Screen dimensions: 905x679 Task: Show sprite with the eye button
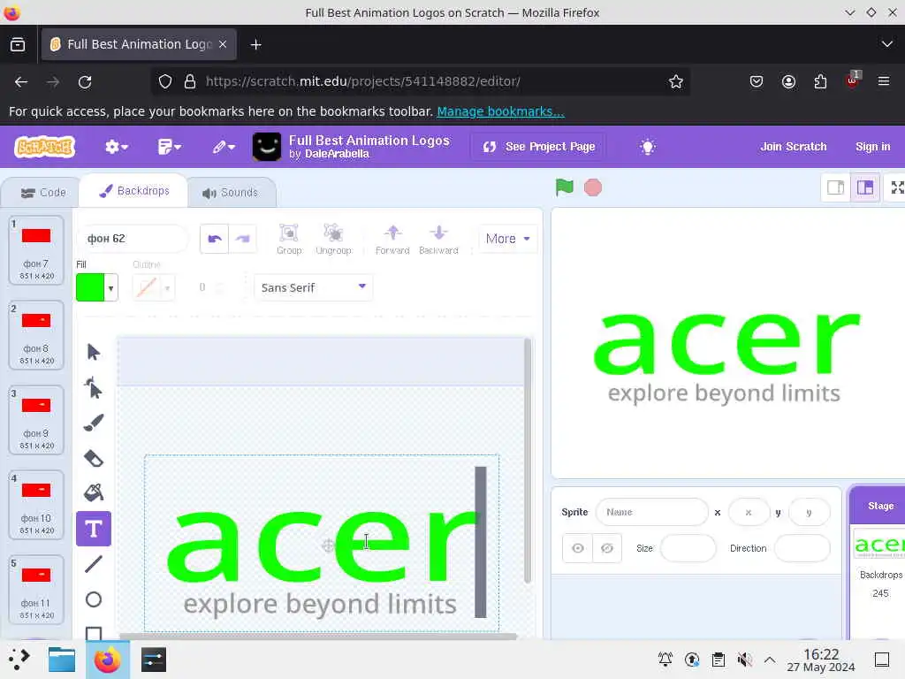[x=578, y=548]
